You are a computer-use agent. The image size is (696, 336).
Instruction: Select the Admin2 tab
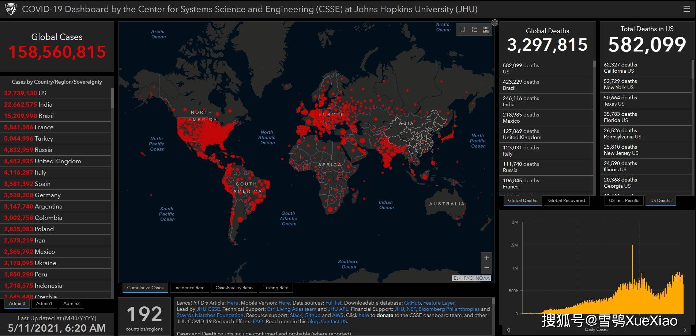[71, 303]
